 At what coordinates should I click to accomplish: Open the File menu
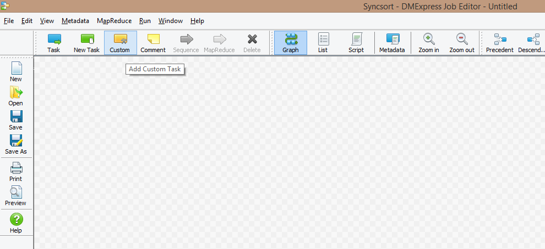(x=9, y=21)
